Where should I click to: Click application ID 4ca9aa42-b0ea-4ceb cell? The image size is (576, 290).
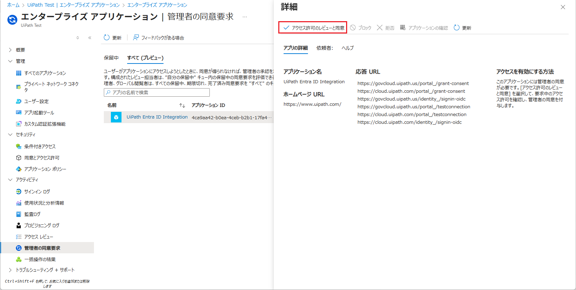232,117
